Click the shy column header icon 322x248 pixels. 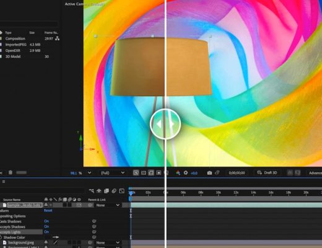click(x=46, y=200)
